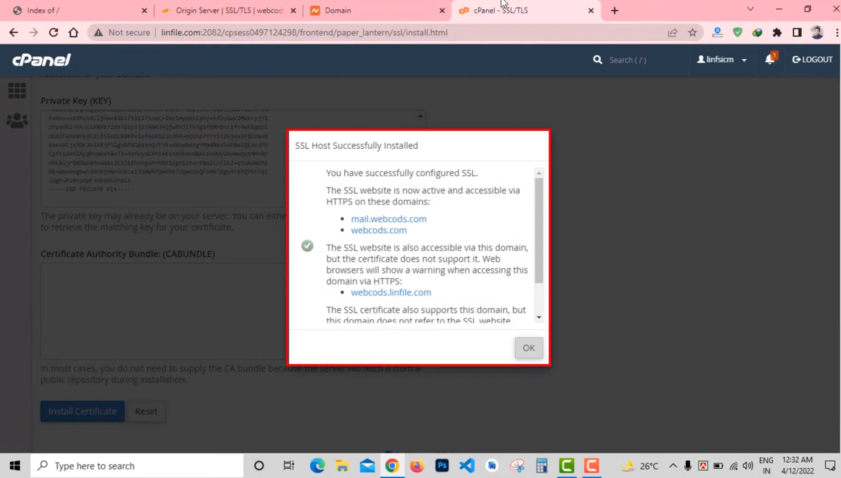
Task: Open the Extensions puzzle icon
Action: pyautogui.click(x=777, y=32)
